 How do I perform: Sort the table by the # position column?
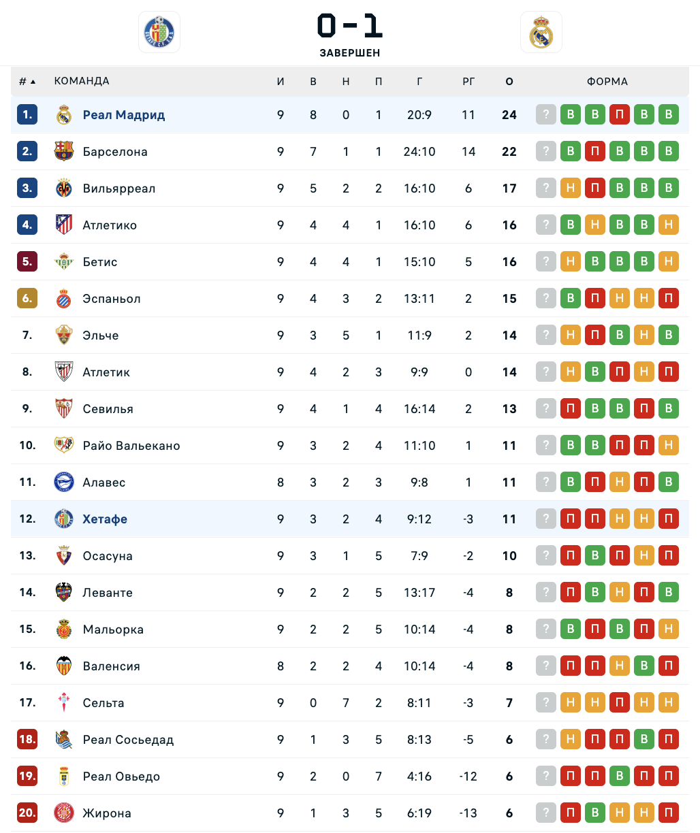pyautogui.click(x=27, y=82)
